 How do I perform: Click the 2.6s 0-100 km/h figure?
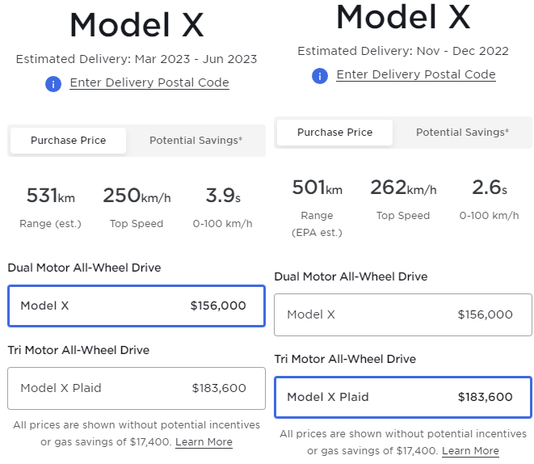click(489, 188)
